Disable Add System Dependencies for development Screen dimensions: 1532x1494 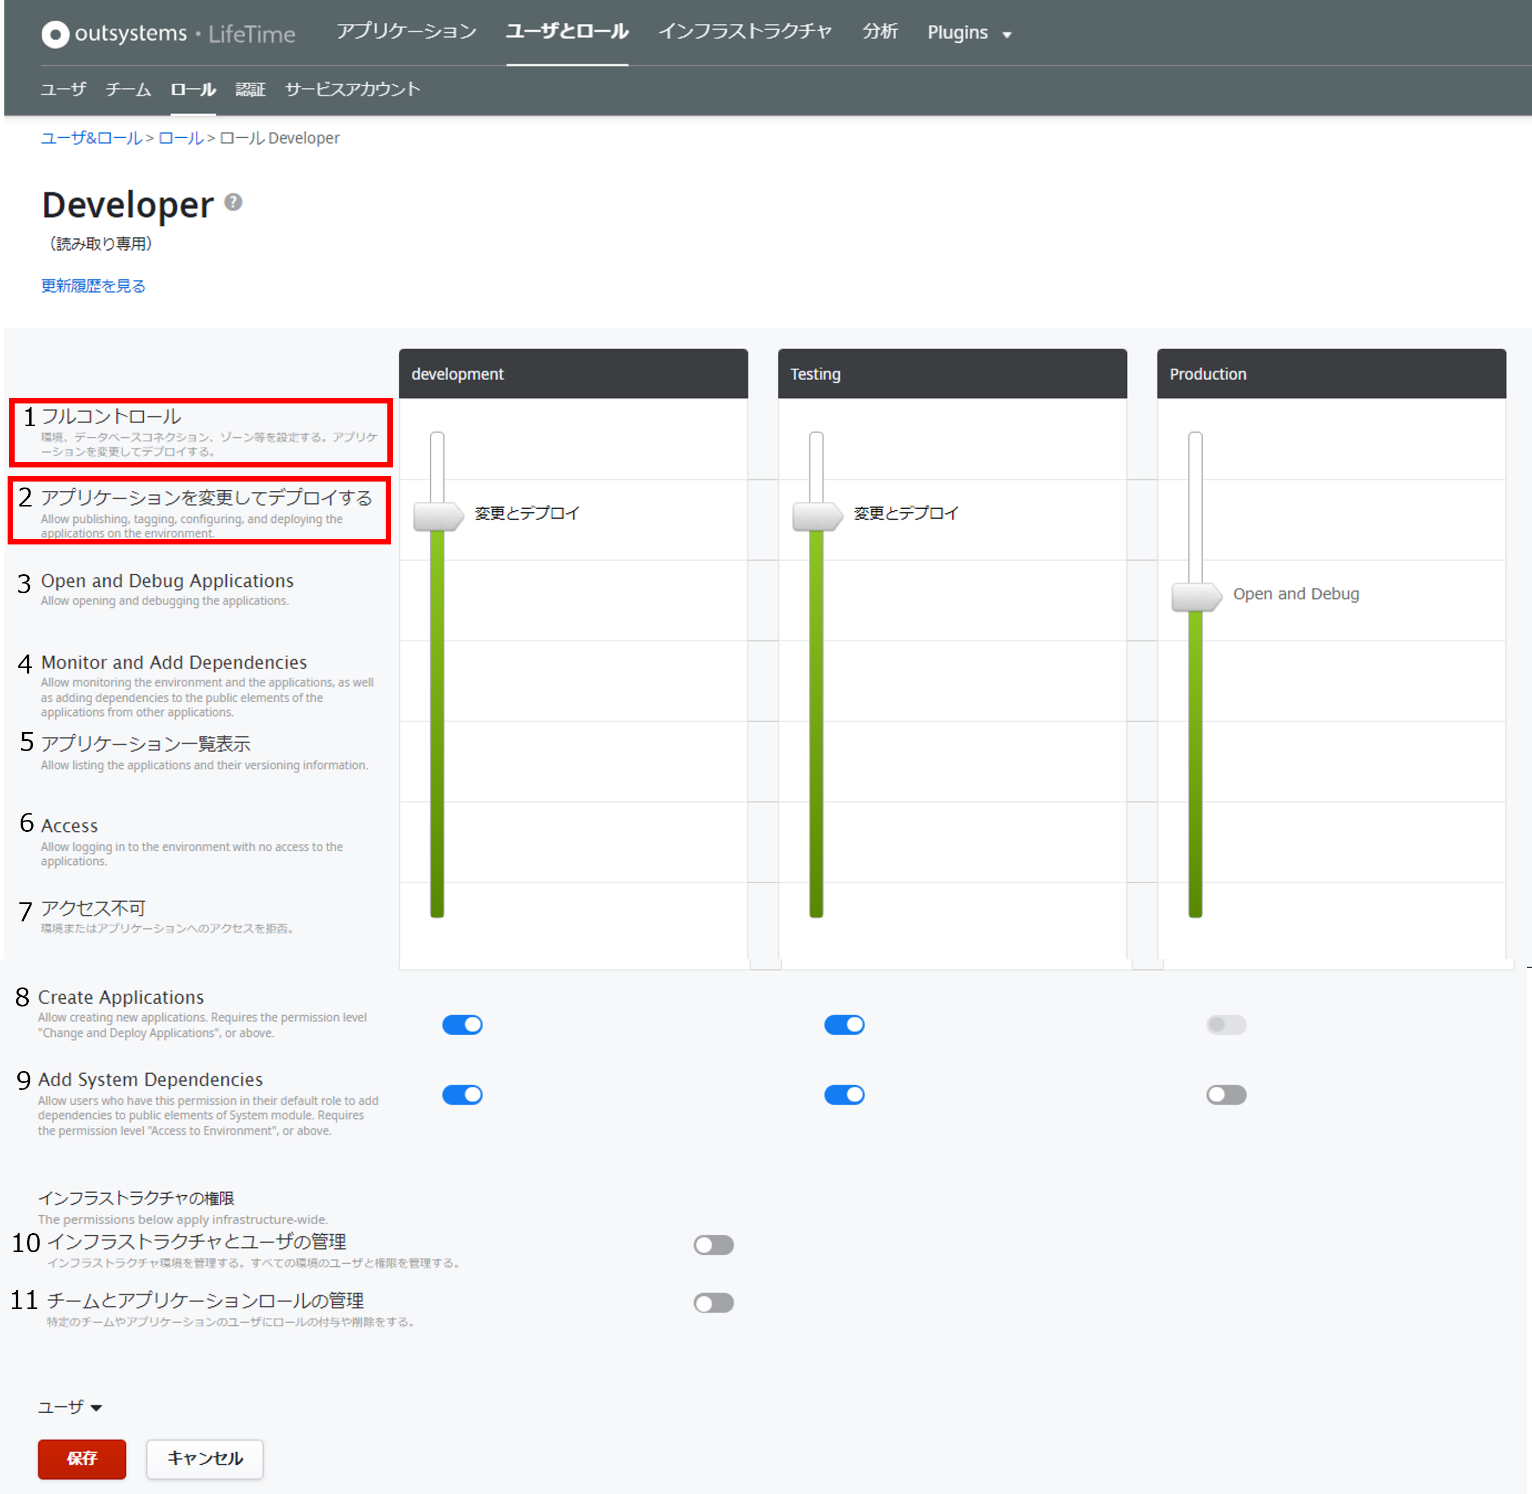point(462,1095)
